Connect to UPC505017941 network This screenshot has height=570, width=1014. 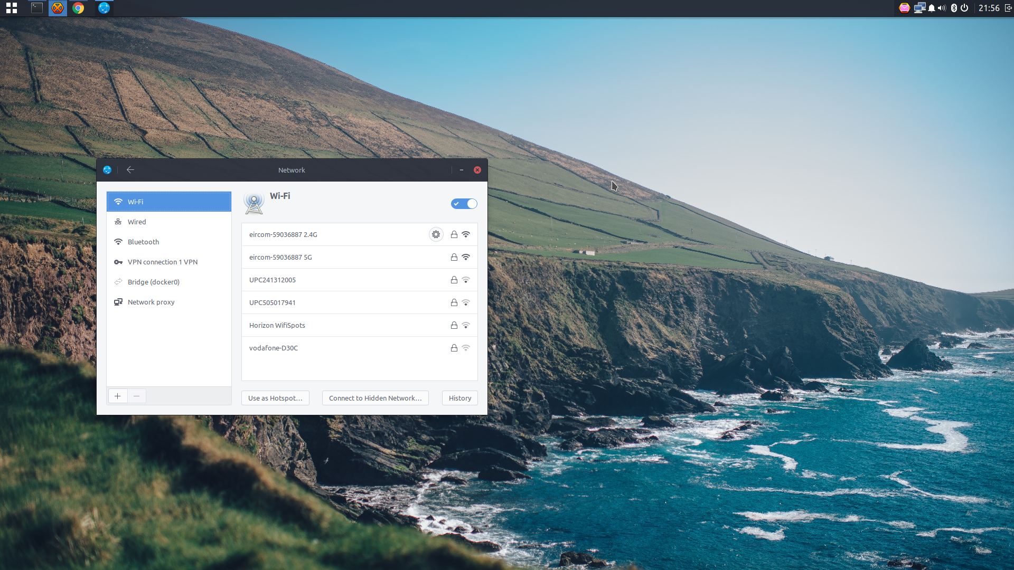coord(360,302)
